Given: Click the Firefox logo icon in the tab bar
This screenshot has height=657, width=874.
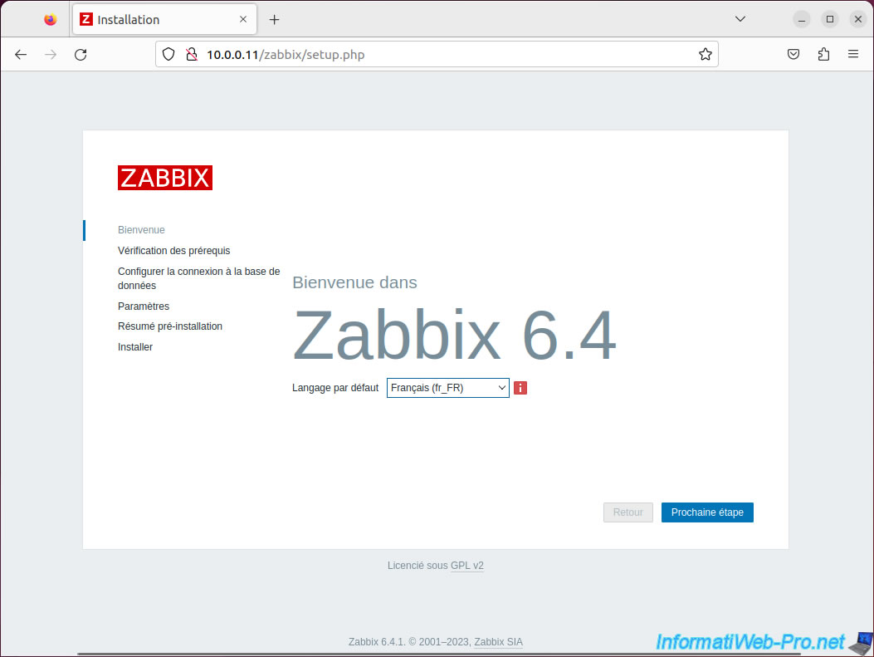Looking at the screenshot, I should tap(50, 20).
